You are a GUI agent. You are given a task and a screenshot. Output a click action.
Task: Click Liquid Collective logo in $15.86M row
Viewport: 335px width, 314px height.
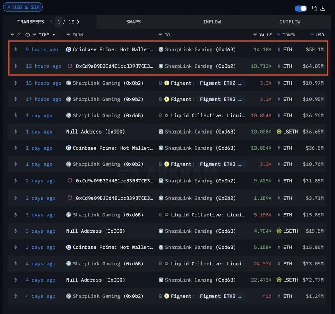(167, 215)
